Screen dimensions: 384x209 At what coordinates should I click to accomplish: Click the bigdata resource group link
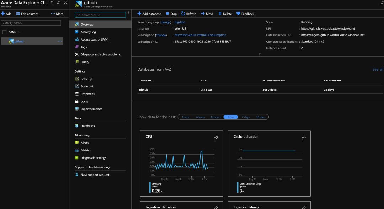(180, 22)
